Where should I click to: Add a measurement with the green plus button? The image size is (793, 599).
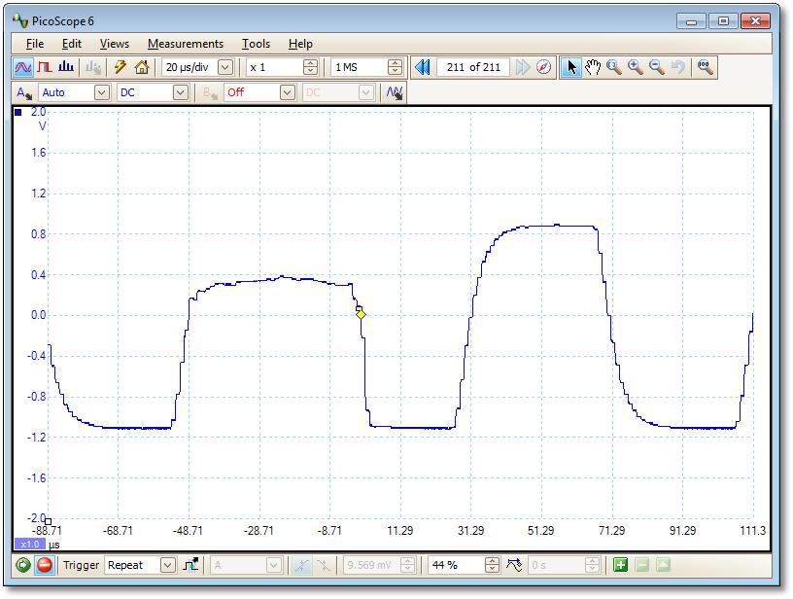coord(621,565)
